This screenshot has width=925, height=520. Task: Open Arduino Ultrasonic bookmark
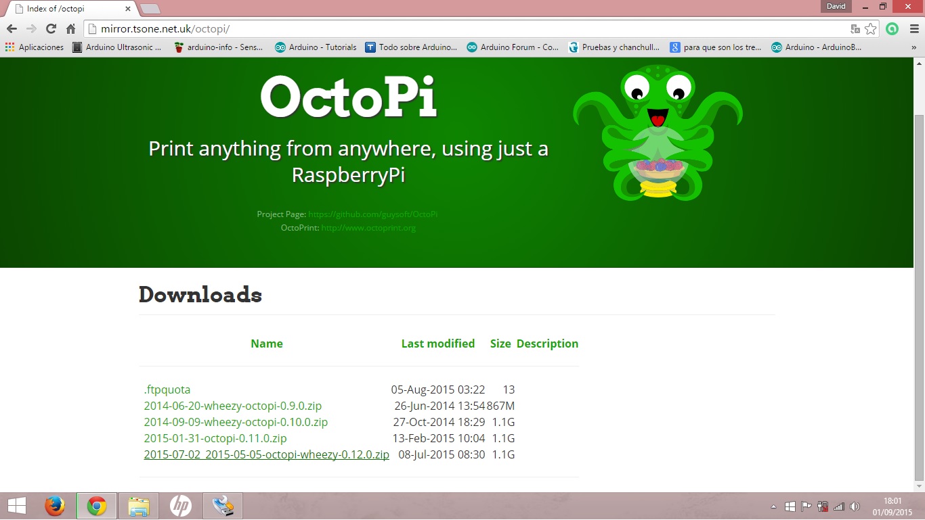[x=117, y=47]
